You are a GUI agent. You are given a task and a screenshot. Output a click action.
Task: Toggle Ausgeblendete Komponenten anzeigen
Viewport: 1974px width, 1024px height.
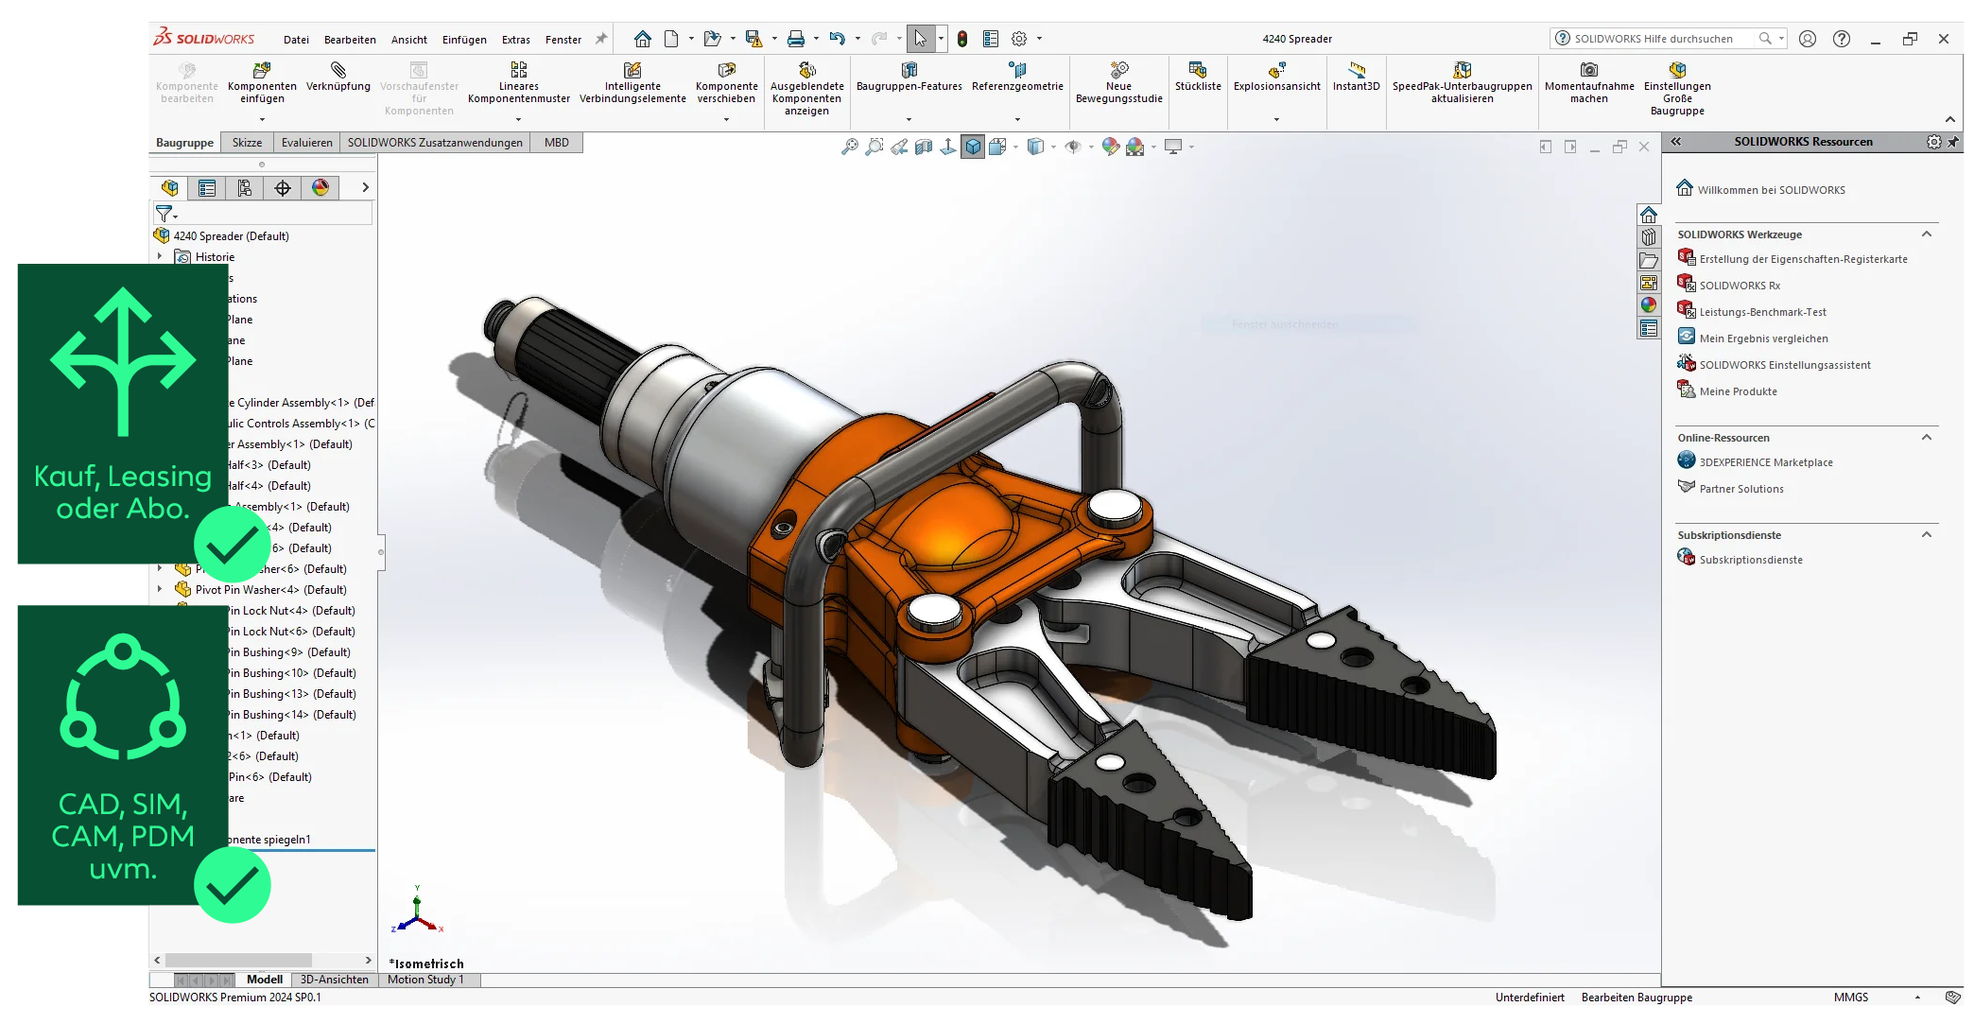806,89
